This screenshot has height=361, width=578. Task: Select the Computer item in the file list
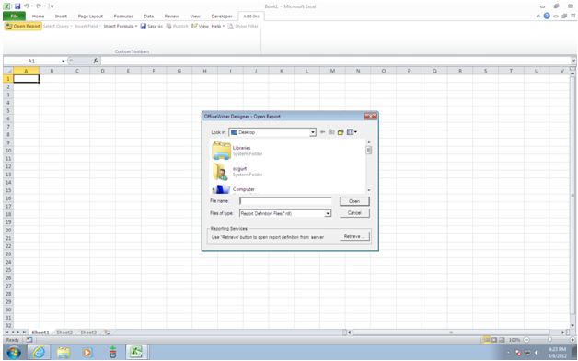click(x=234, y=189)
